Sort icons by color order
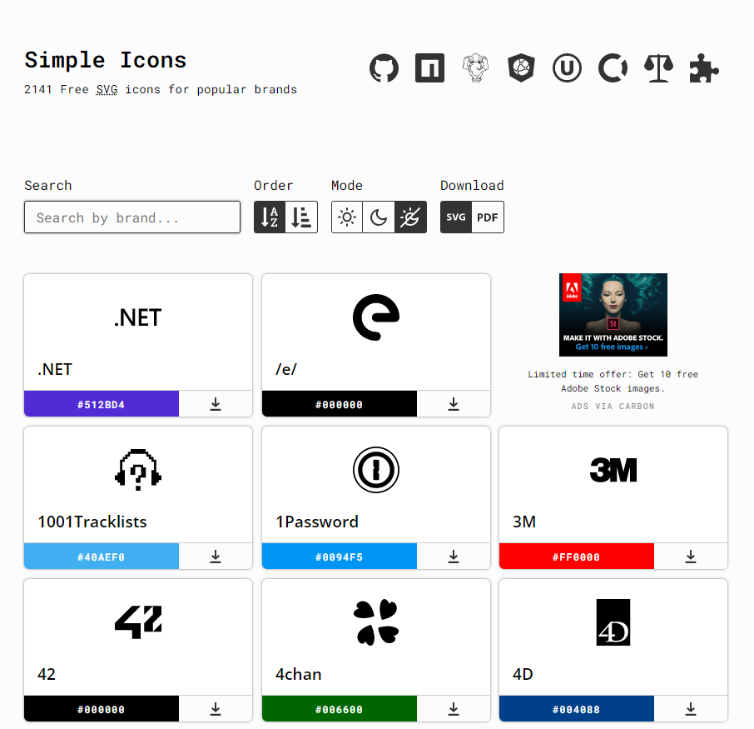 click(301, 217)
